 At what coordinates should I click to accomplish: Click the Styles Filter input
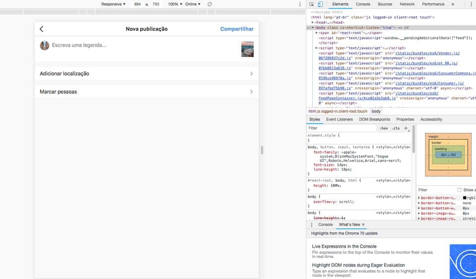(342, 128)
